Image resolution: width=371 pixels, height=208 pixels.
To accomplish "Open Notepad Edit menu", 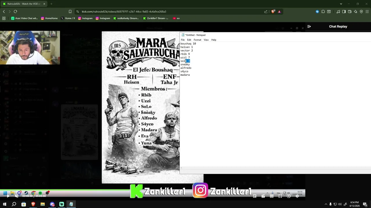I will coord(189,40).
